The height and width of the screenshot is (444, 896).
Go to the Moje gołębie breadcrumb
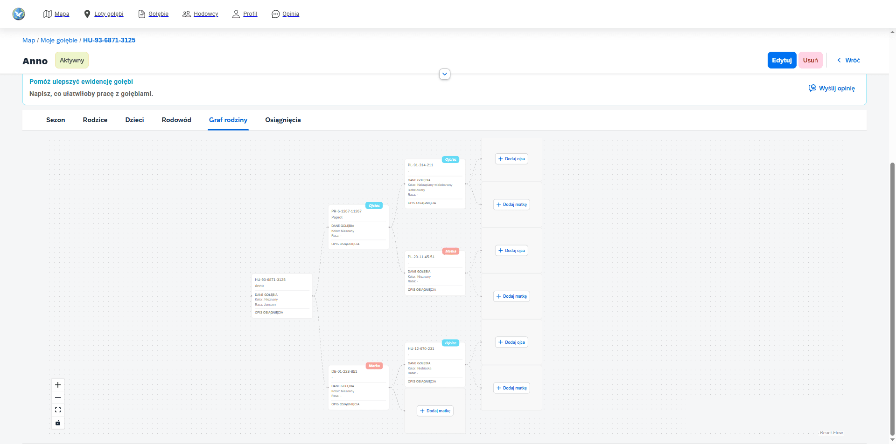point(59,40)
